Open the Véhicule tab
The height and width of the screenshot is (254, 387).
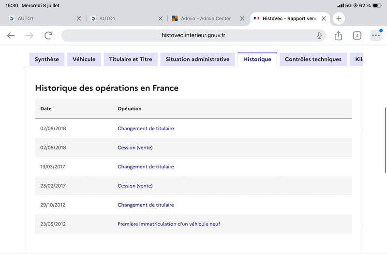click(x=84, y=59)
